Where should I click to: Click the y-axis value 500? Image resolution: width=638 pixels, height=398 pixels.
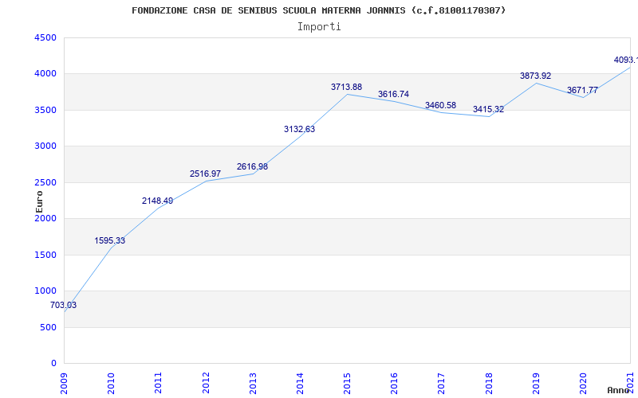click(x=48, y=327)
